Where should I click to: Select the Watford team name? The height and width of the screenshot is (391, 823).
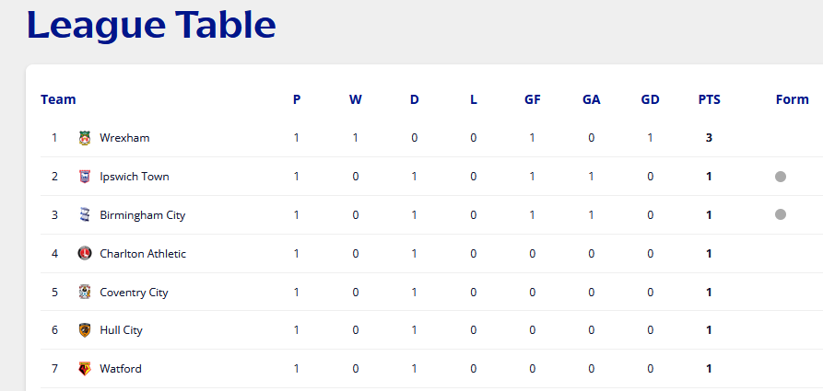[x=120, y=369]
